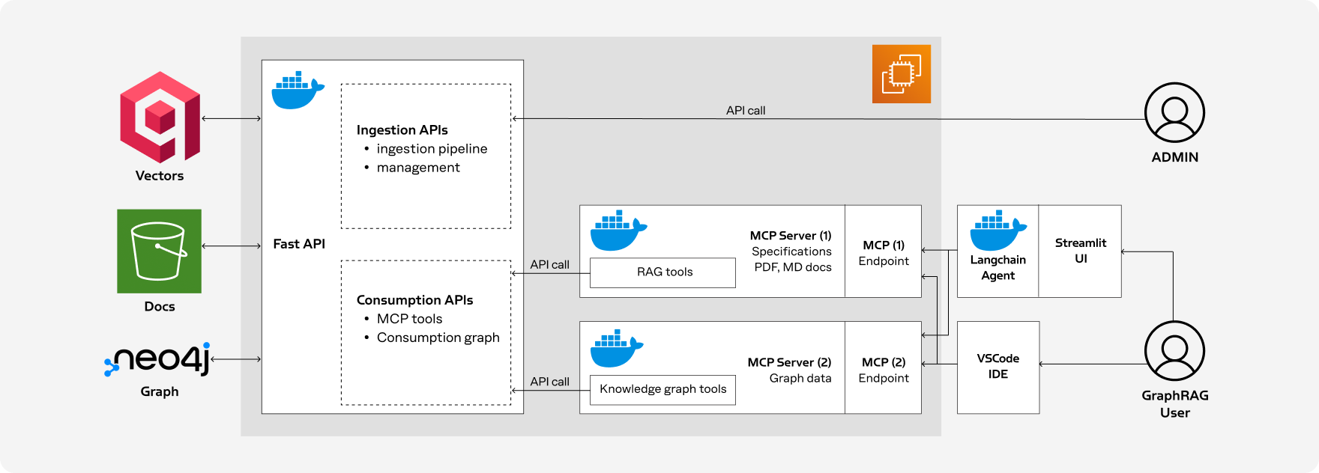Click the neo4j Graph logo
This screenshot has width=1319, height=473.
click(x=158, y=359)
